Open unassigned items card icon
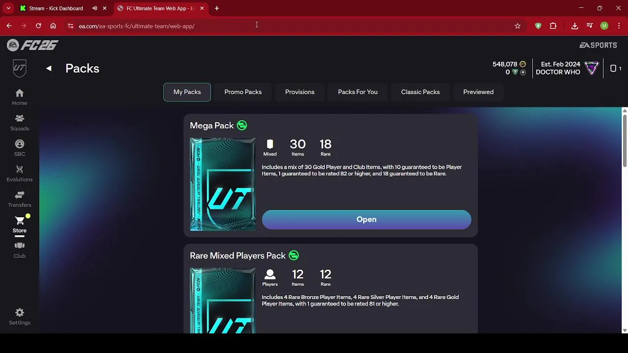The height and width of the screenshot is (353, 628). [x=613, y=69]
